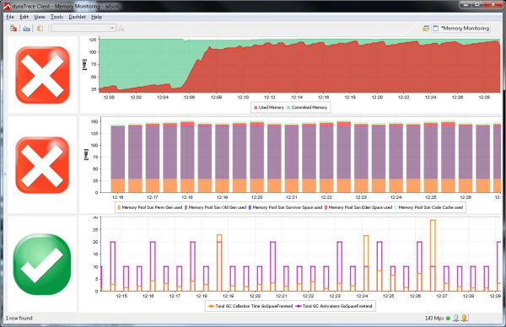Click Total GC Activations GoSpaceFrontend legend
506x327 pixels.
pyautogui.click(x=334, y=306)
